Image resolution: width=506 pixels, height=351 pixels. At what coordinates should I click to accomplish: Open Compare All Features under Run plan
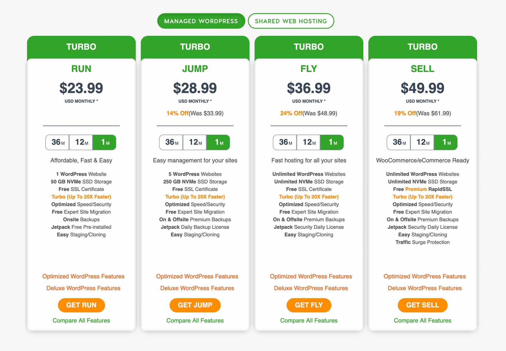pos(81,321)
